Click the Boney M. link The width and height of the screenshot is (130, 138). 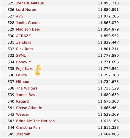click(x=24, y=62)
